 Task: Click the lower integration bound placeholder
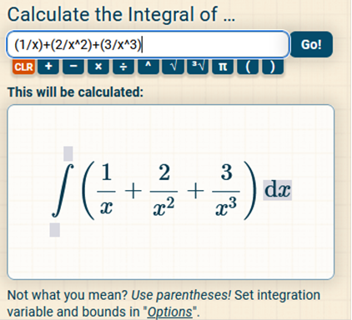(x=54, y=230)
